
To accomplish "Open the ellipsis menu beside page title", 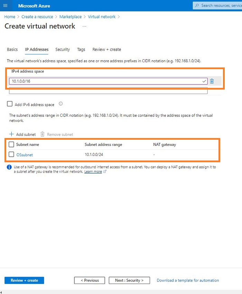I will click(84, 26).
